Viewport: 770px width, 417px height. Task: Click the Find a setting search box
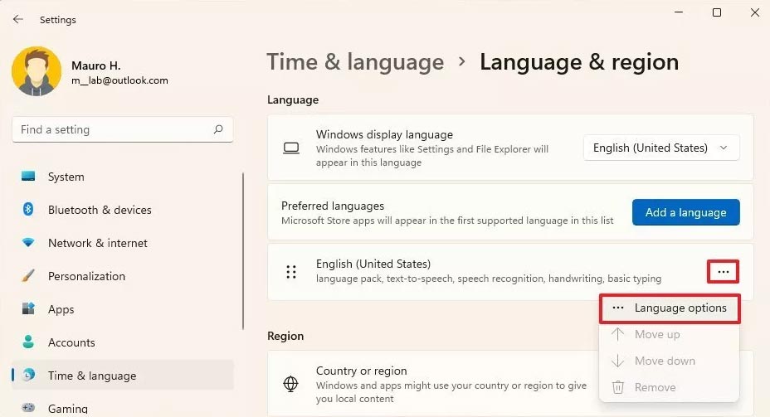pos(122,129)
